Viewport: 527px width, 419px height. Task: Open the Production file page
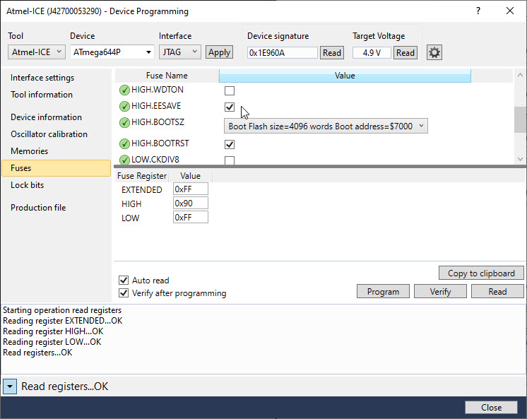tap(38, 208)
